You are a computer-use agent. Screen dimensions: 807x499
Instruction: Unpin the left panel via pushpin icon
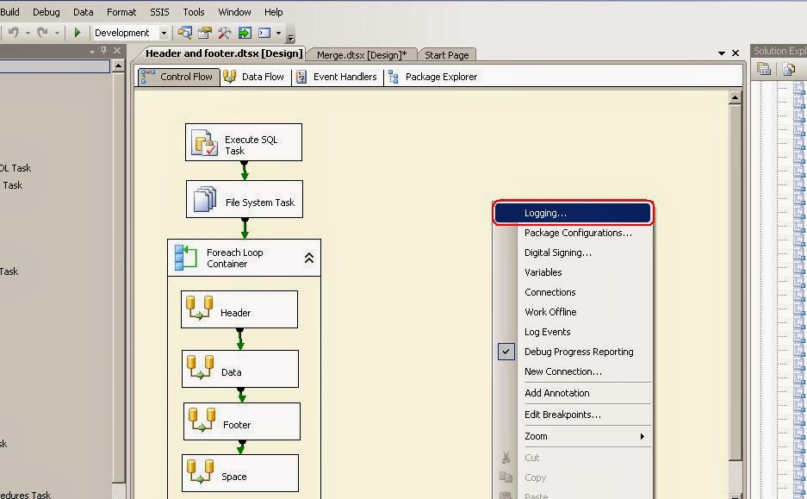coord(103,50)
